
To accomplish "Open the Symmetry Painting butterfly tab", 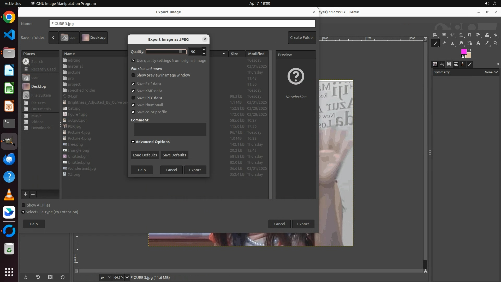I will click(449, 64).
